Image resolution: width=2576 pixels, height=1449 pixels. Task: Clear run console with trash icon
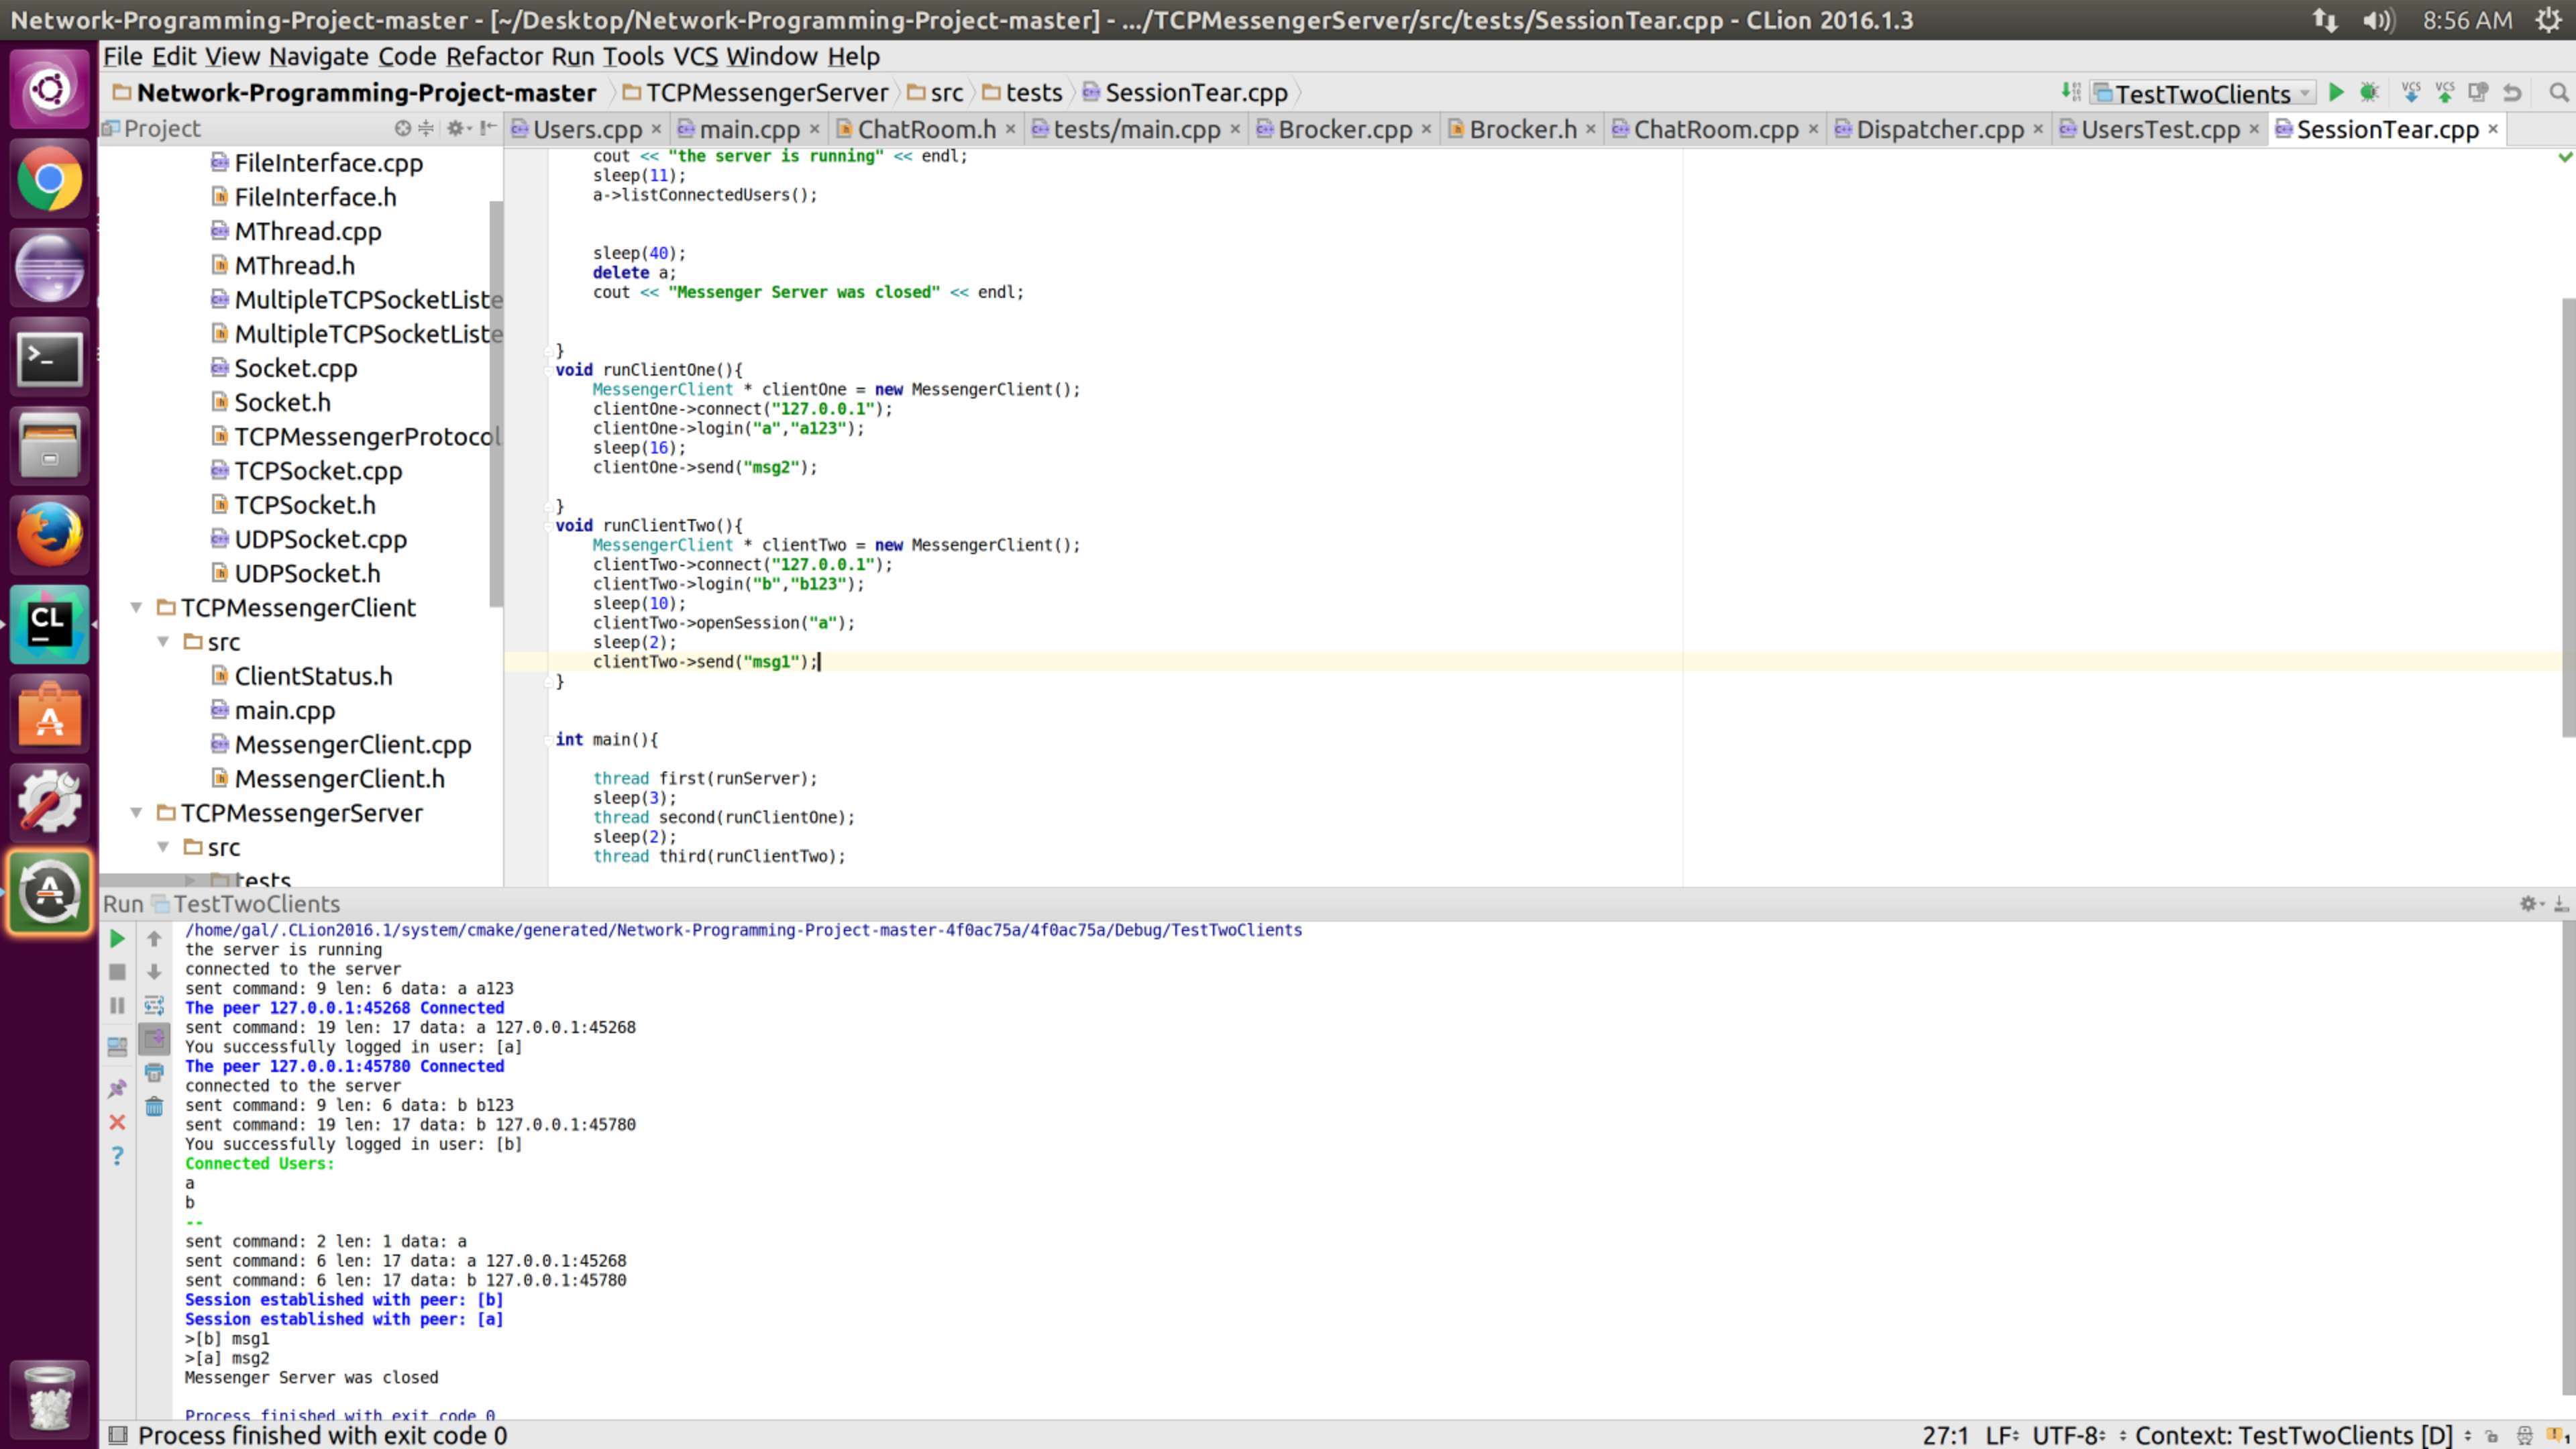[154, 1106]
